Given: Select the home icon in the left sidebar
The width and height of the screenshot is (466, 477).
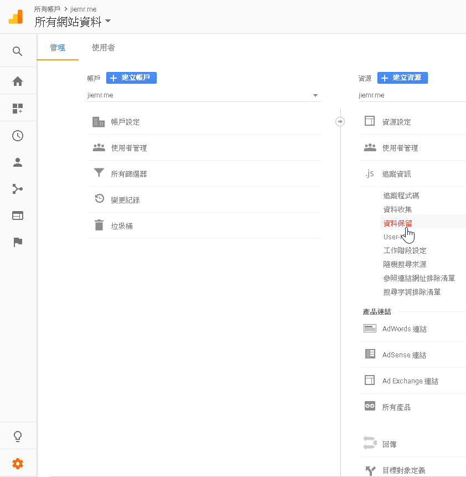Looking at the screenshot, I should (17, 81).
